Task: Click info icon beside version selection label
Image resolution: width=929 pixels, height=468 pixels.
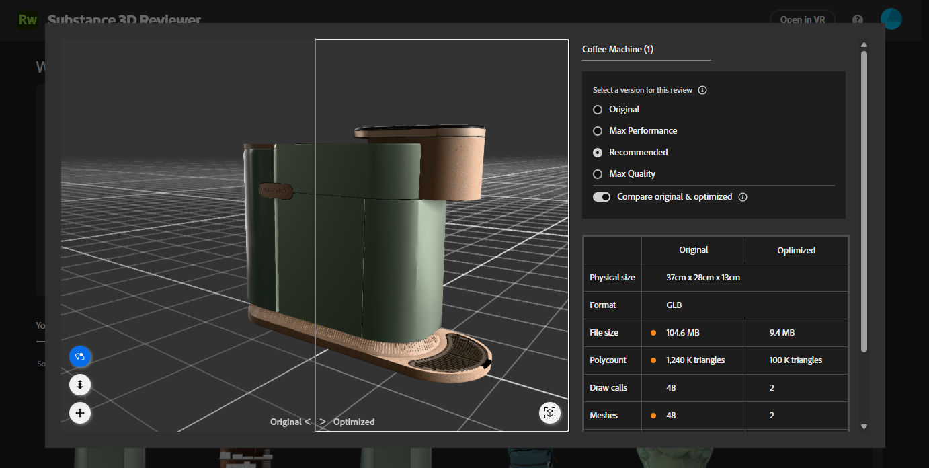Action: (x=702, y=90)
